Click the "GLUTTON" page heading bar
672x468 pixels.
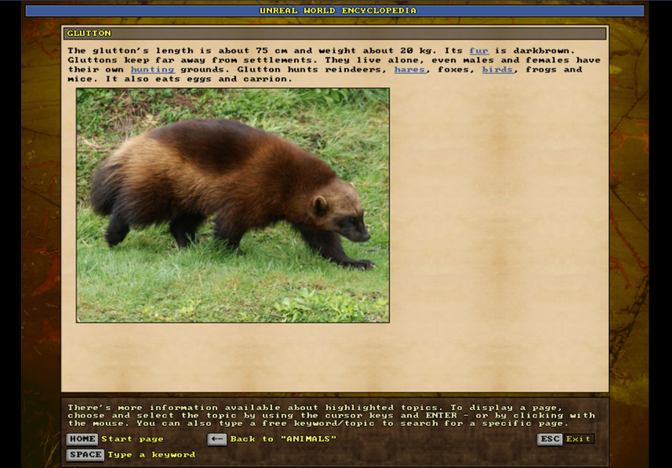[x=334, y=34]
